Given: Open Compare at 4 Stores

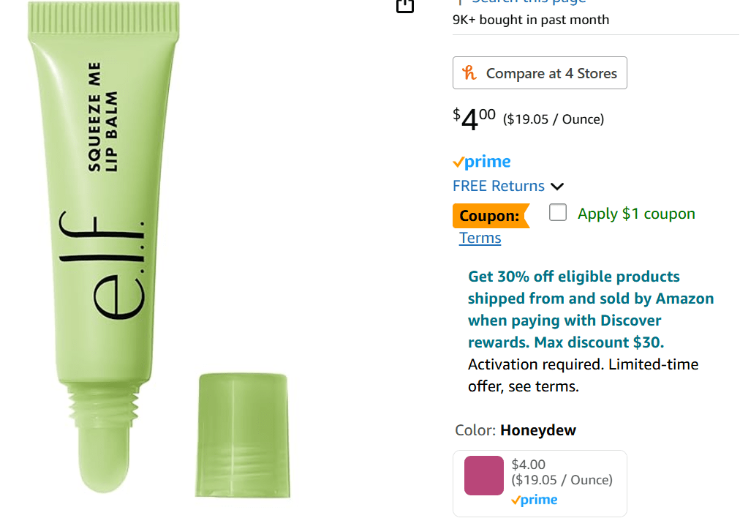Looking at the screenshot, I should click(x=540, y=72).
